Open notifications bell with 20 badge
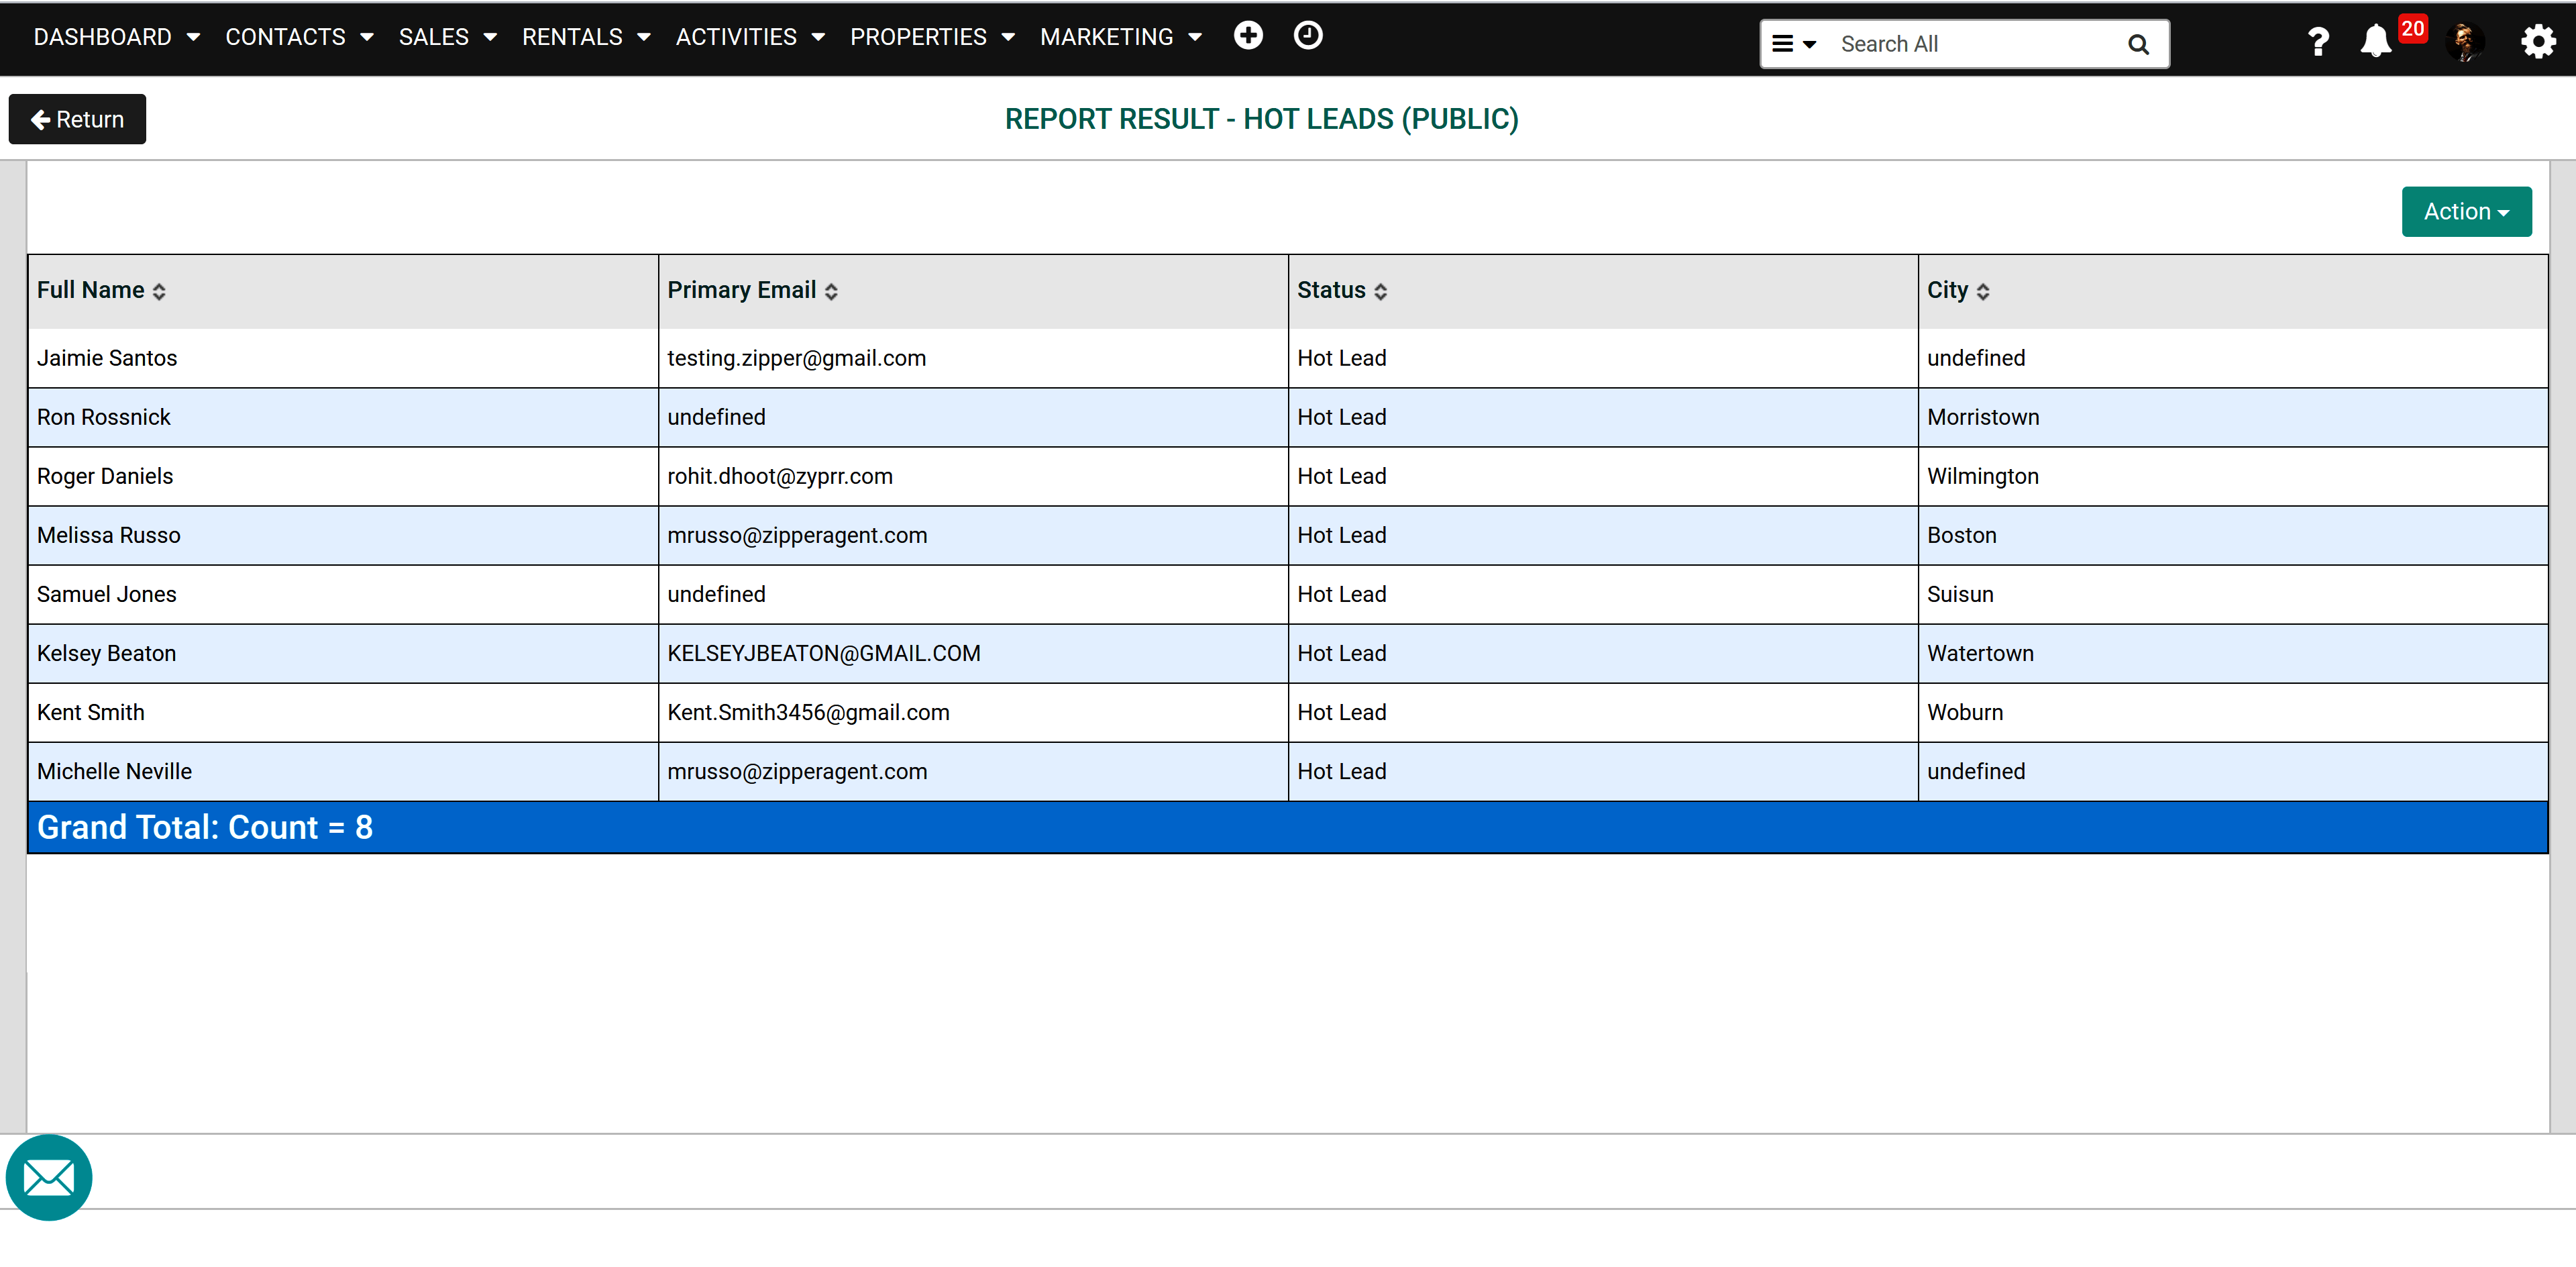Screen dimensions: 2576x1267 [x=2375, y=42]
